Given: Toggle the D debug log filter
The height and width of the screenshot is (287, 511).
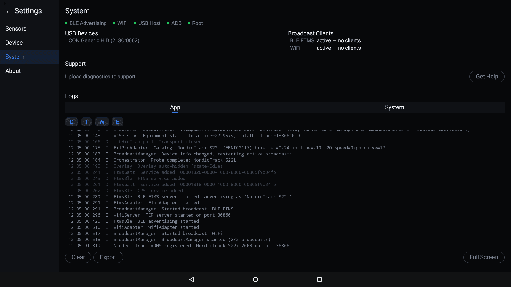Looking at the screenshot, I should click(x=71, y=122).
